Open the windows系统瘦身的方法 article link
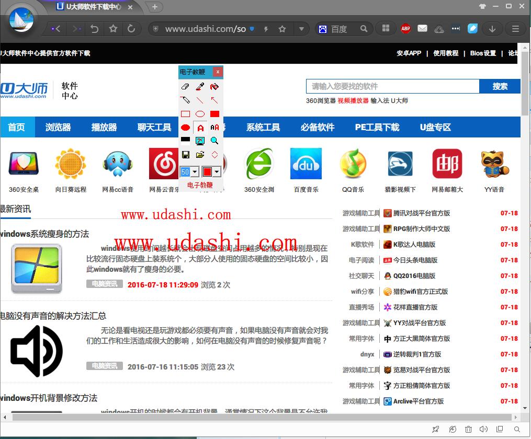The image size is (531, 439). (45, 234)
